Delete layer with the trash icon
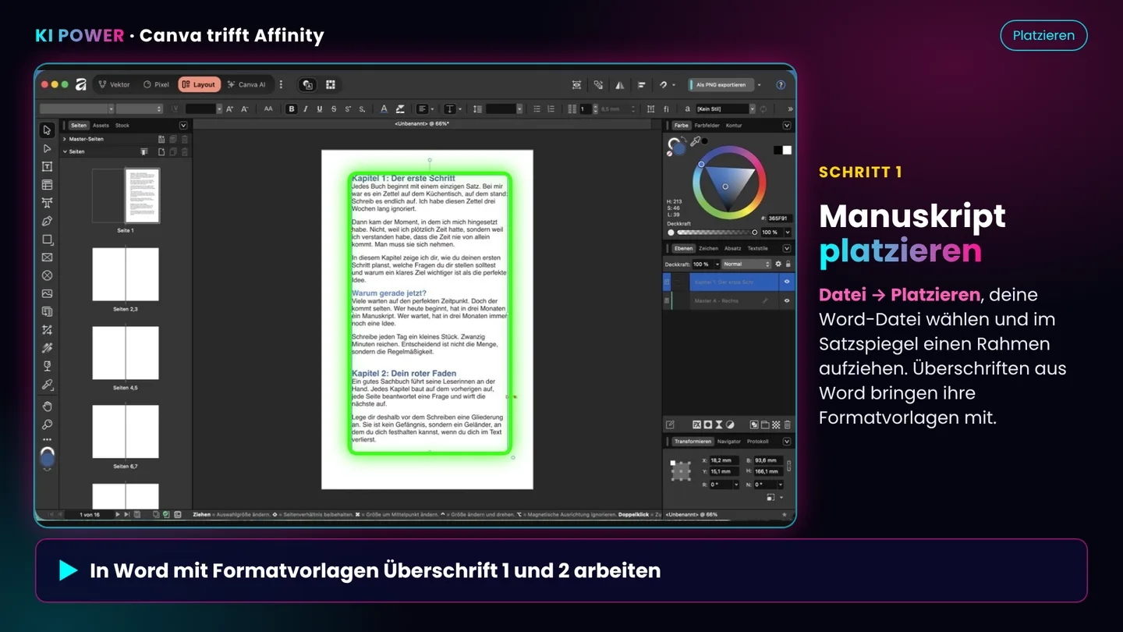 pos(787,424)
